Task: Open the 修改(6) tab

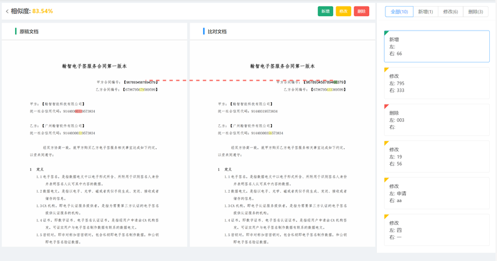Action: pos(450,11)
